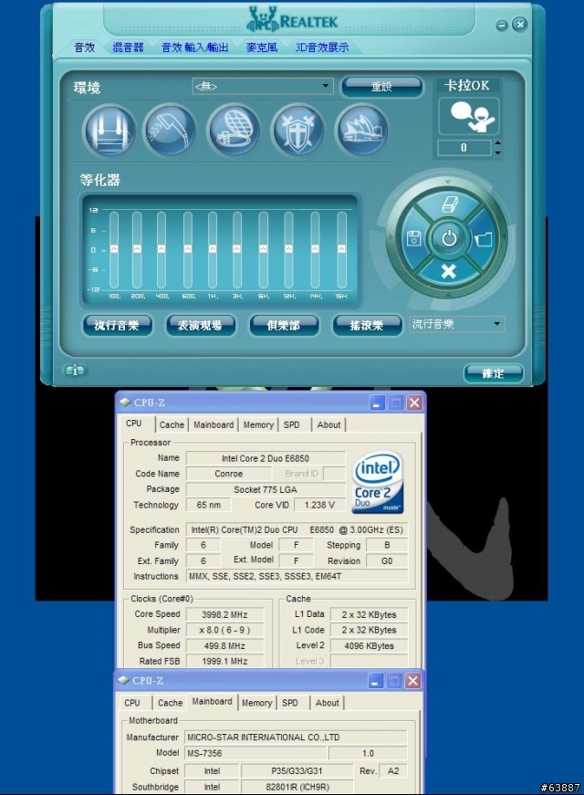This screenshot has width=584, height=795.
Task: Apply the 流行音樂 preset button
Action: (117, 325)
